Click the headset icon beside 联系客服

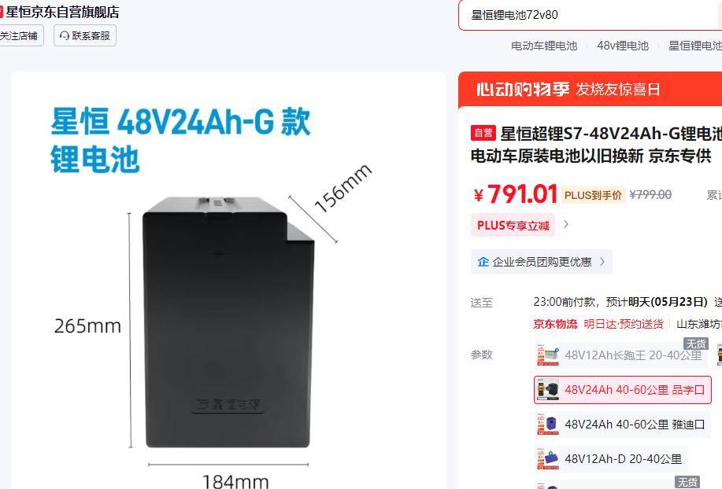pyautogui.click(x=65, y=36)
